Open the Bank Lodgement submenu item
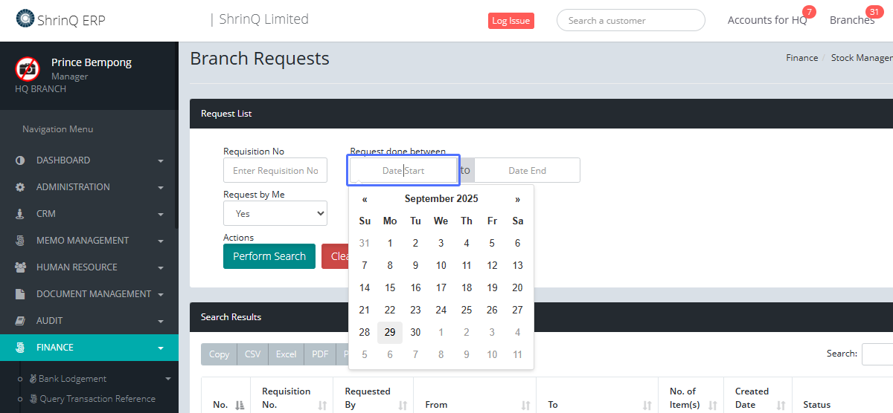This screenshot has width=893, height=413. pos(72,379)
